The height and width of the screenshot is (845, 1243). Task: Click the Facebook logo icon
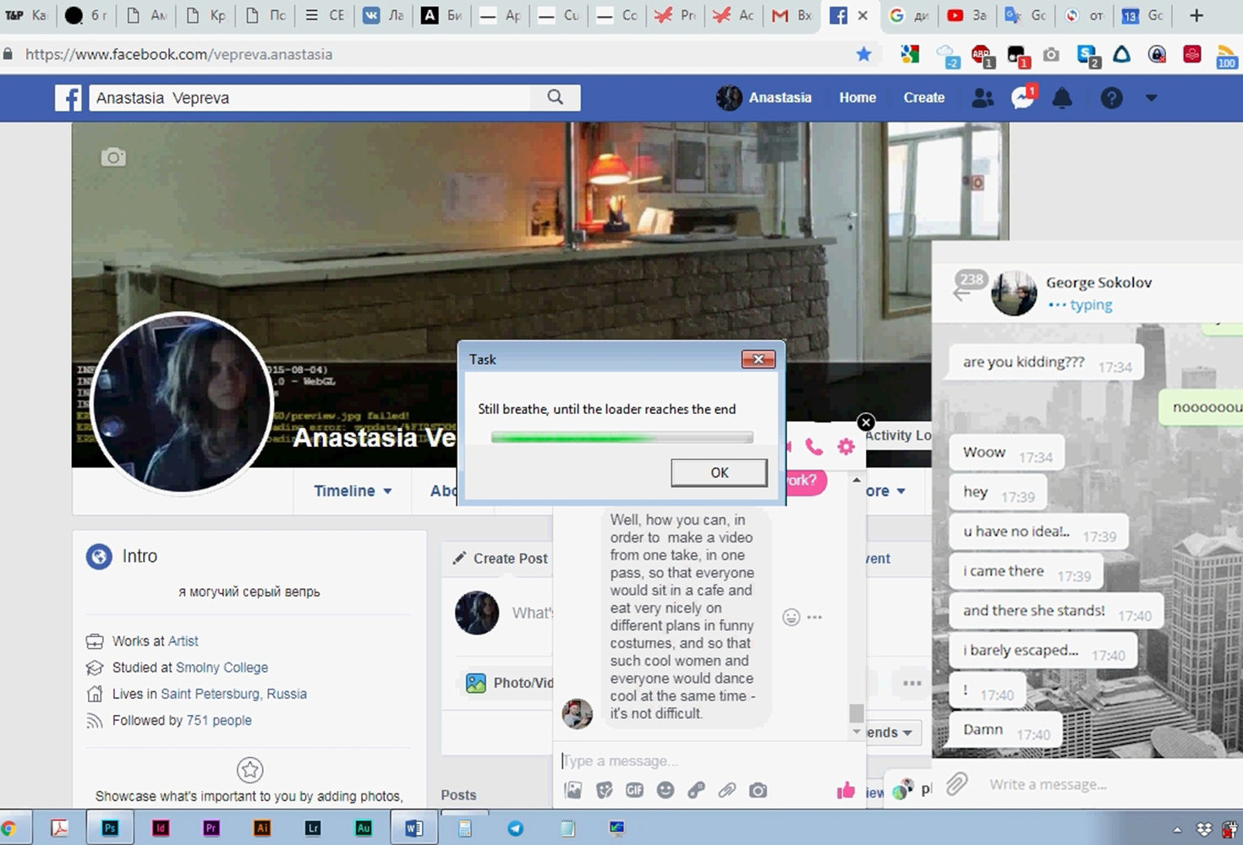tap(68, 98)
